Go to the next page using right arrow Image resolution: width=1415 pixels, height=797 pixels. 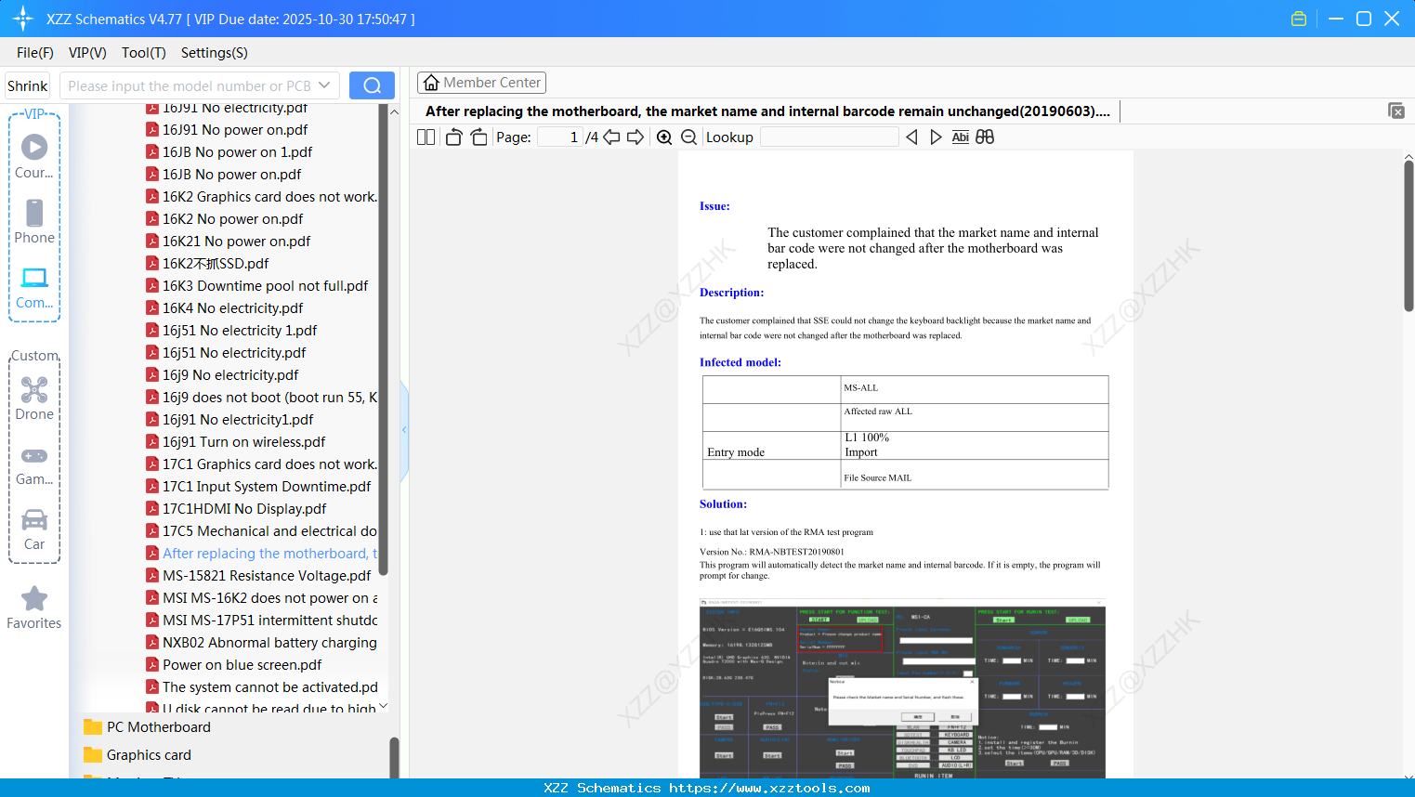(635, 137)
